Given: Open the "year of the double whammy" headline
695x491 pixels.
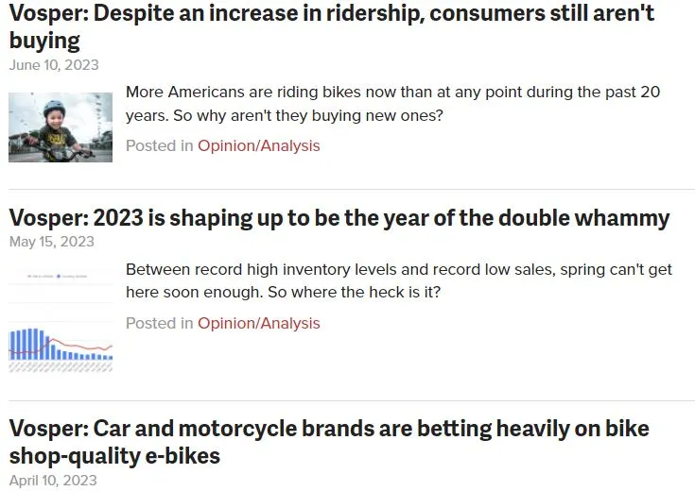Looking at the screenshot, I should pyautogui.click(x=339, y=218).
